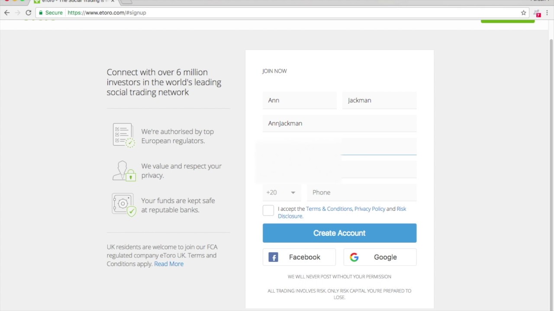Reload the eToro signup page

point(29,13)
